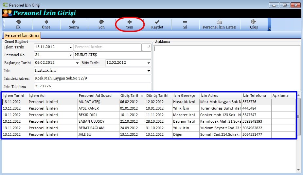Move to next record with Sonra
The image size is (303, 175).
pos(74,25)
